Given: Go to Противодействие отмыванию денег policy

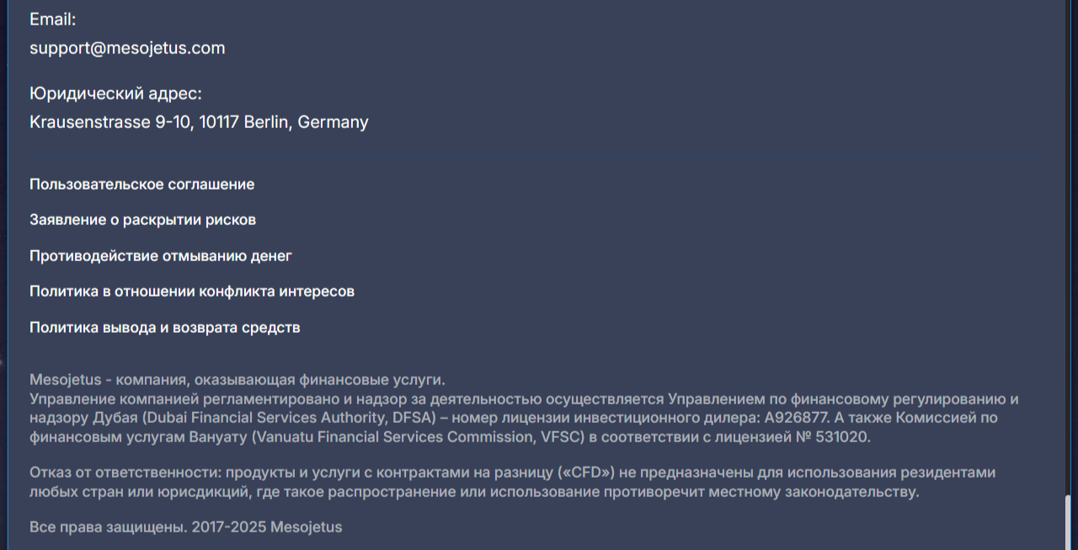Looking at the screenshot, I should click(161, 256).
